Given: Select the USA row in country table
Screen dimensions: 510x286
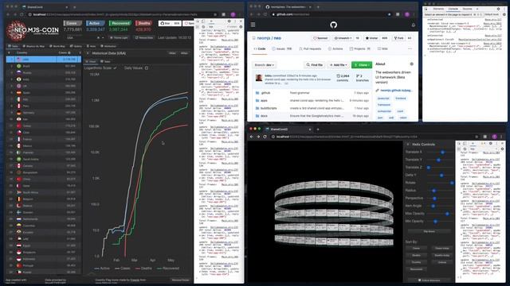Looking at the screenshot, I should coord(44,60).
